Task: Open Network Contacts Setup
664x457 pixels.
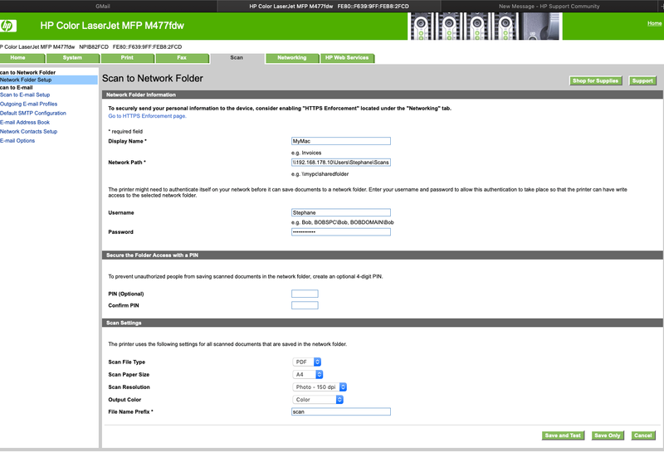Action: click(x=29, y=132)
